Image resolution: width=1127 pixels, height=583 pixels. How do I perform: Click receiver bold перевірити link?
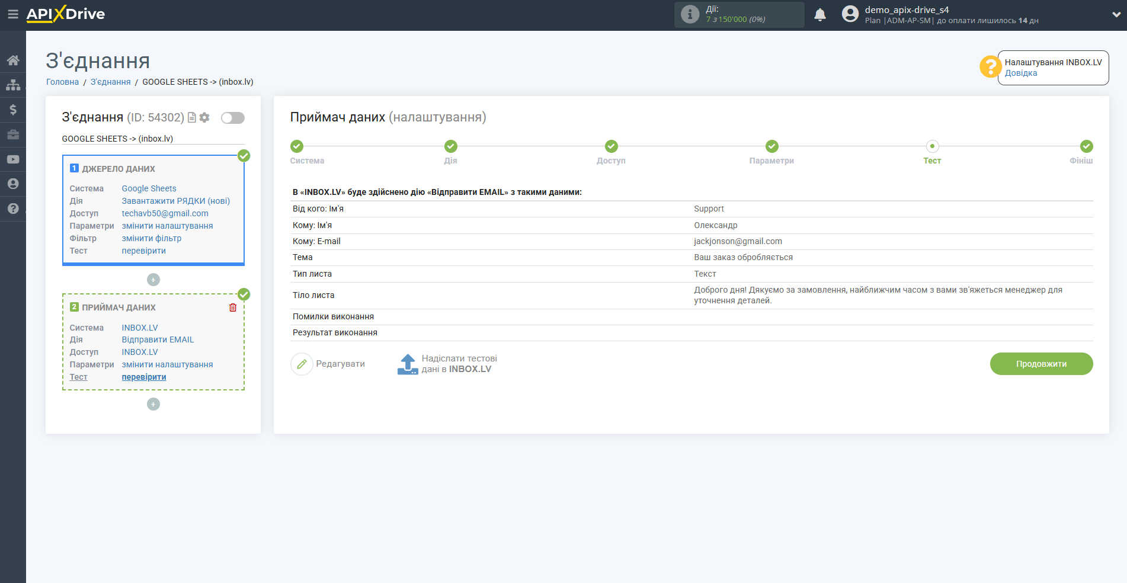coord(144,377)
